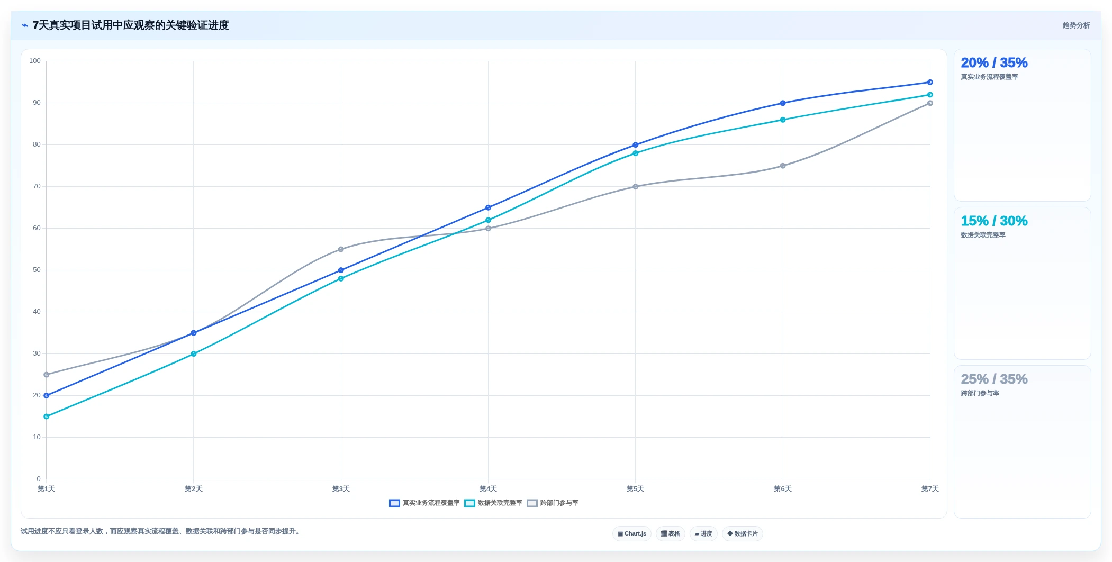Open the 20% / 35% 真实业务流程覆盖率 card

pyautogui.click(x=1022, y=125)
